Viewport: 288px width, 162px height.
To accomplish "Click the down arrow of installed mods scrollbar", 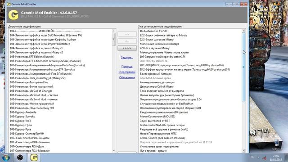I will [x=243, y=151].
